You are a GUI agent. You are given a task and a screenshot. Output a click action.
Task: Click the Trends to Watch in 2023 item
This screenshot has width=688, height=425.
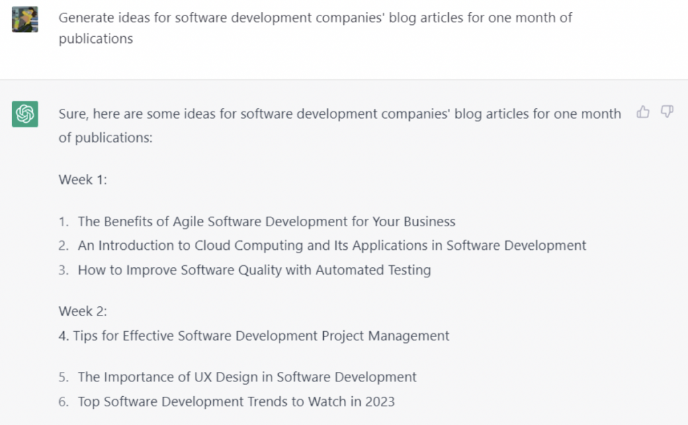click(x=236, y=402)
